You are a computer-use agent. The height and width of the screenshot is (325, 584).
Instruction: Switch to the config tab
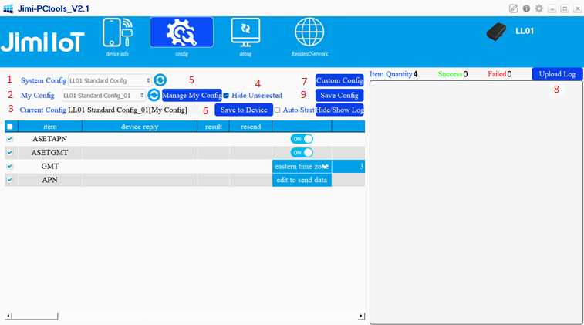(x=182, y=36)
